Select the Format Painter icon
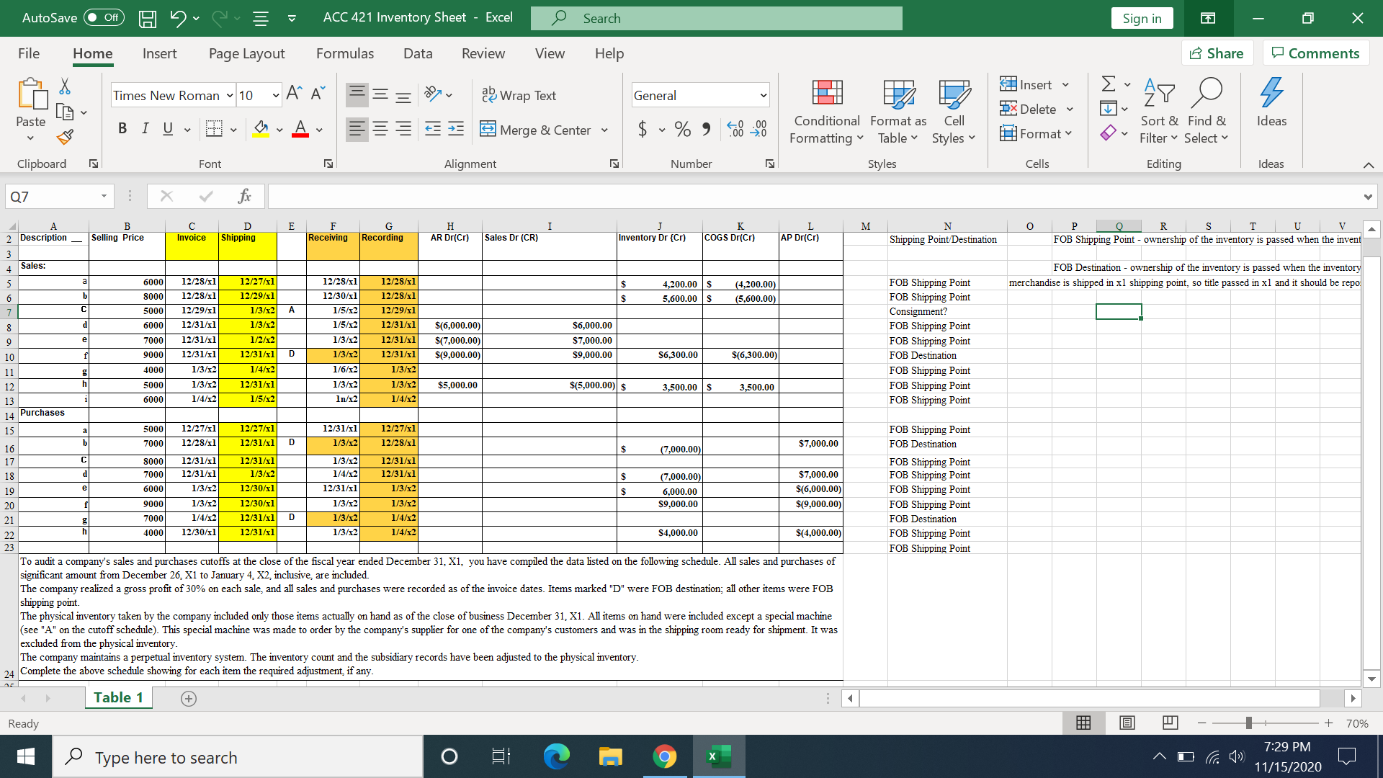The image size is (1383, 778). click(63, 137)
